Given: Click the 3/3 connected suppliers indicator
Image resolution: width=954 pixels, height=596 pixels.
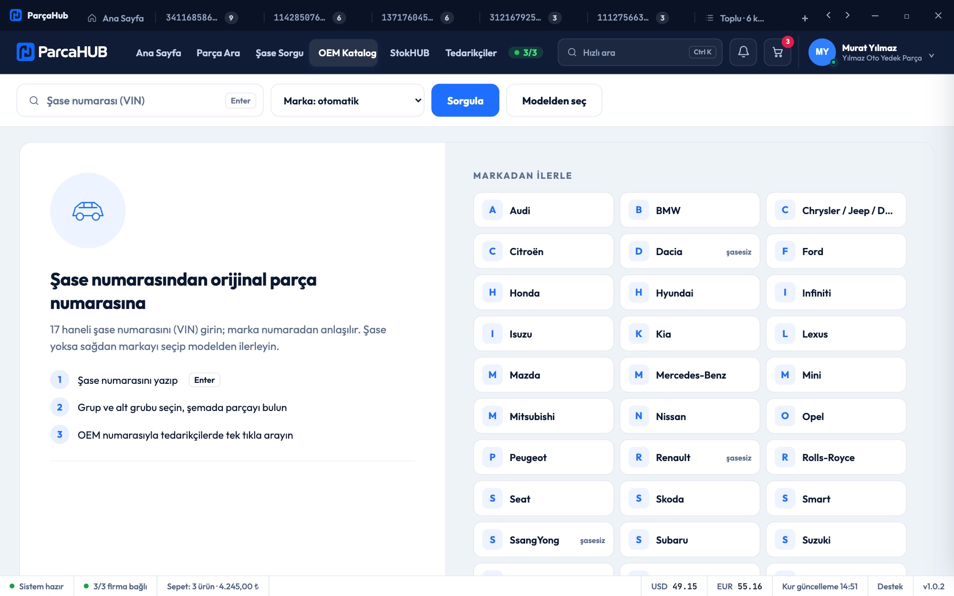Looking at the screenshot, I should [x=526, y=52].
